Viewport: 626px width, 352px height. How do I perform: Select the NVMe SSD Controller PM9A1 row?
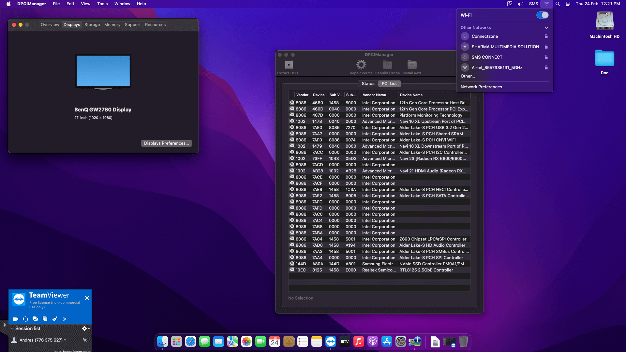pyautogui.click(x=380, y=264)
